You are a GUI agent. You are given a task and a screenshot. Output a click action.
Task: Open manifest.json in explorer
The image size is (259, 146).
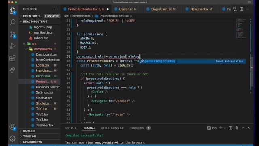[x=44, y=32]
